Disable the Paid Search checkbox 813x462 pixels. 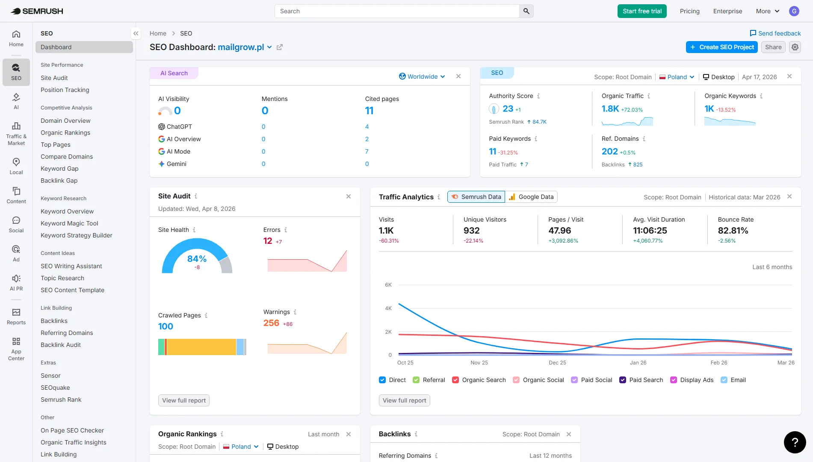pyautogui.click(x=623, y=380)
